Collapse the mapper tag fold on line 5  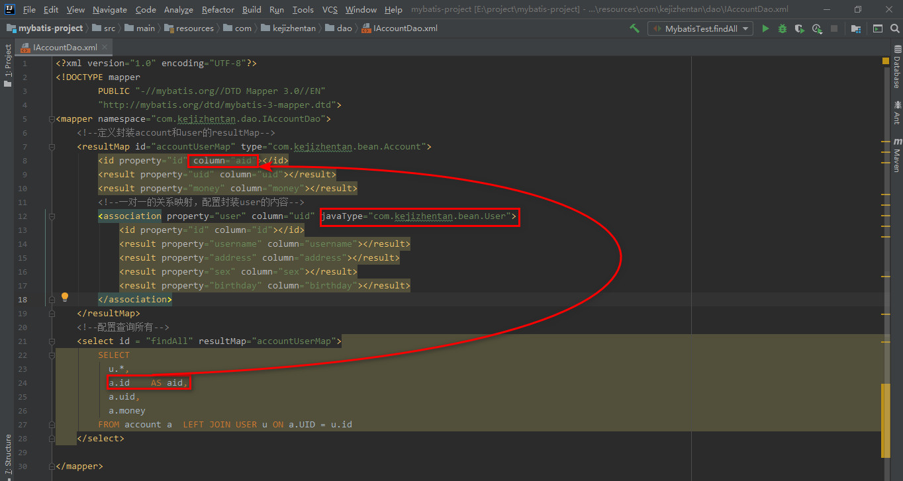(x=52, y=119)
